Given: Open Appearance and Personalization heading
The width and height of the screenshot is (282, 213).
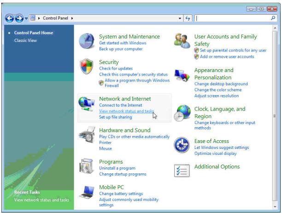Looking at the screenshot, I should [x=214, y=74].
